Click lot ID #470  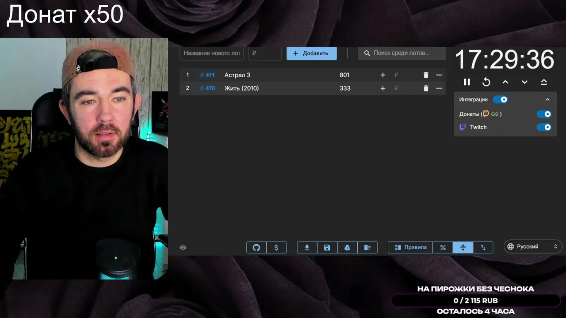(207, 88)
